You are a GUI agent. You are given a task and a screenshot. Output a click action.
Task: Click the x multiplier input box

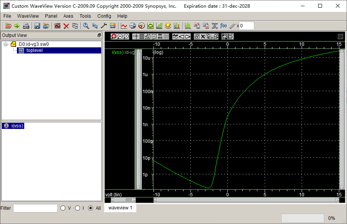tap(247, 26)
